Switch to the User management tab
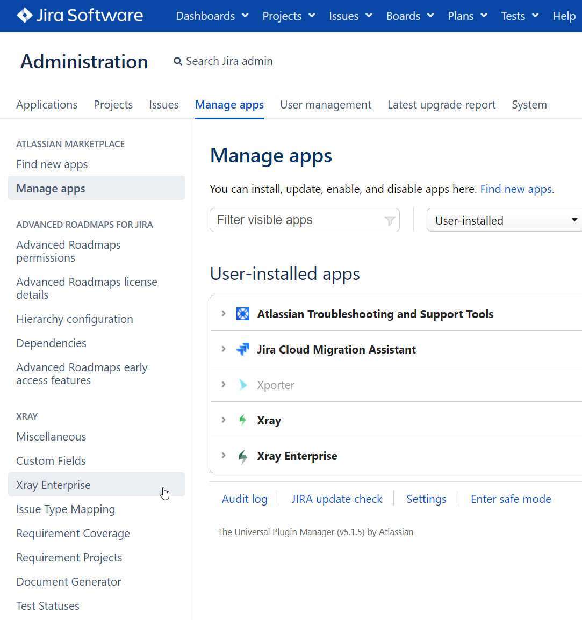 click(x=326, y=105)
